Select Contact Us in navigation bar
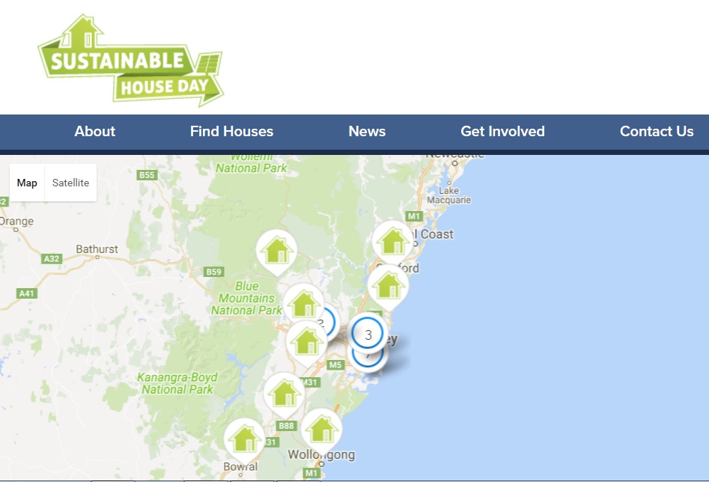This screenshot has height=482, width=709. coord(657,131)
